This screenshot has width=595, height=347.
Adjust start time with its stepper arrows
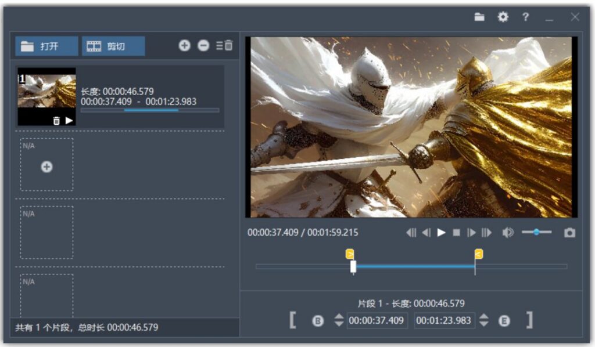(339, 320)
